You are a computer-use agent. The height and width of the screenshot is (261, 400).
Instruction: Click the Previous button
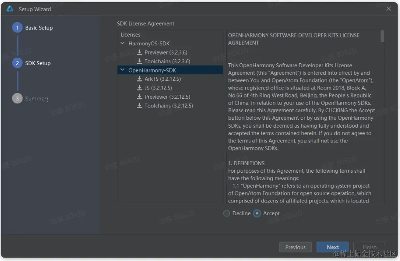tap(295, 247)
